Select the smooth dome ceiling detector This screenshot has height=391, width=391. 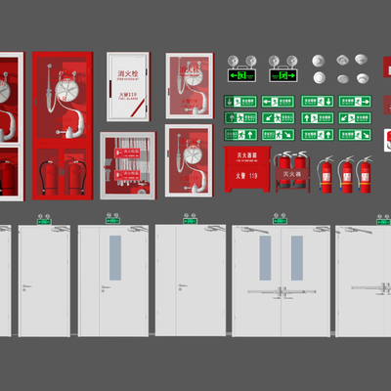(x=318, y=61)
